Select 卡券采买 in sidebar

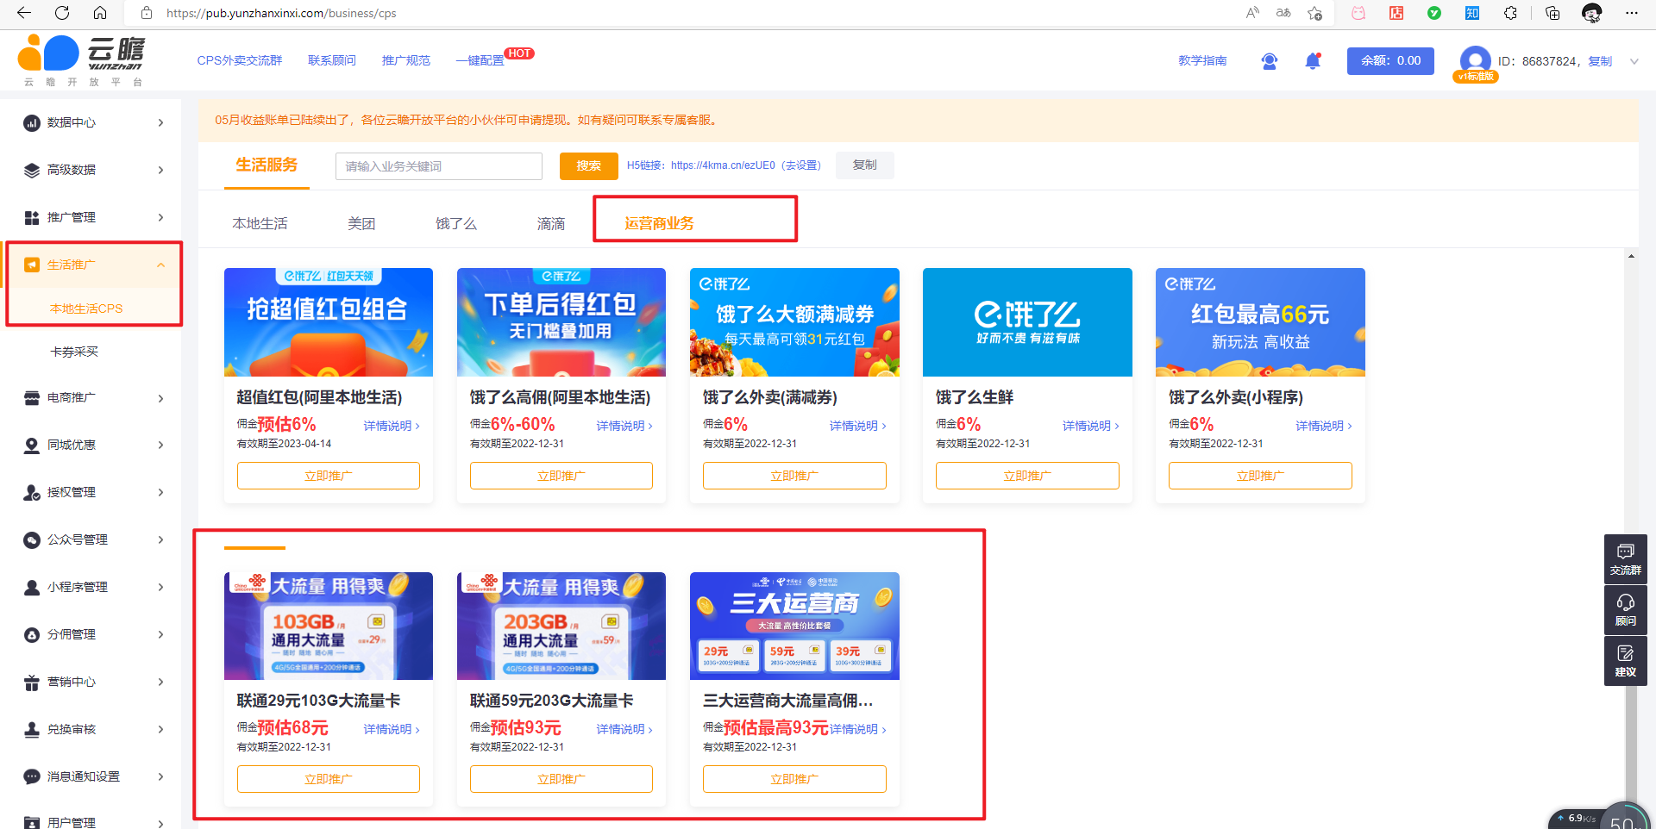point(74,352)
